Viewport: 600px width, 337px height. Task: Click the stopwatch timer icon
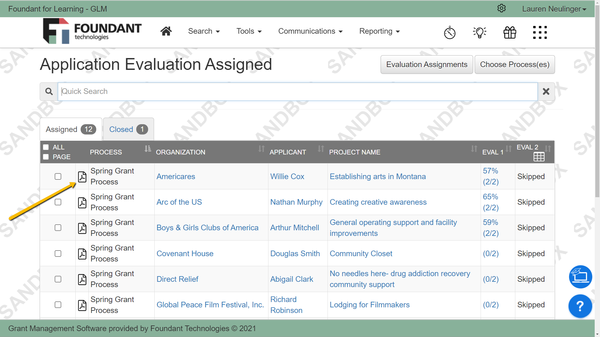coord(450,32)
